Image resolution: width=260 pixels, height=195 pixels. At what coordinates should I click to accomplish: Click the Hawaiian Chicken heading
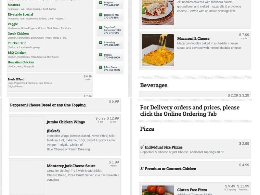pyautogui.click(x=21, y=62)
